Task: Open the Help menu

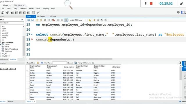Action: (53, 8)
